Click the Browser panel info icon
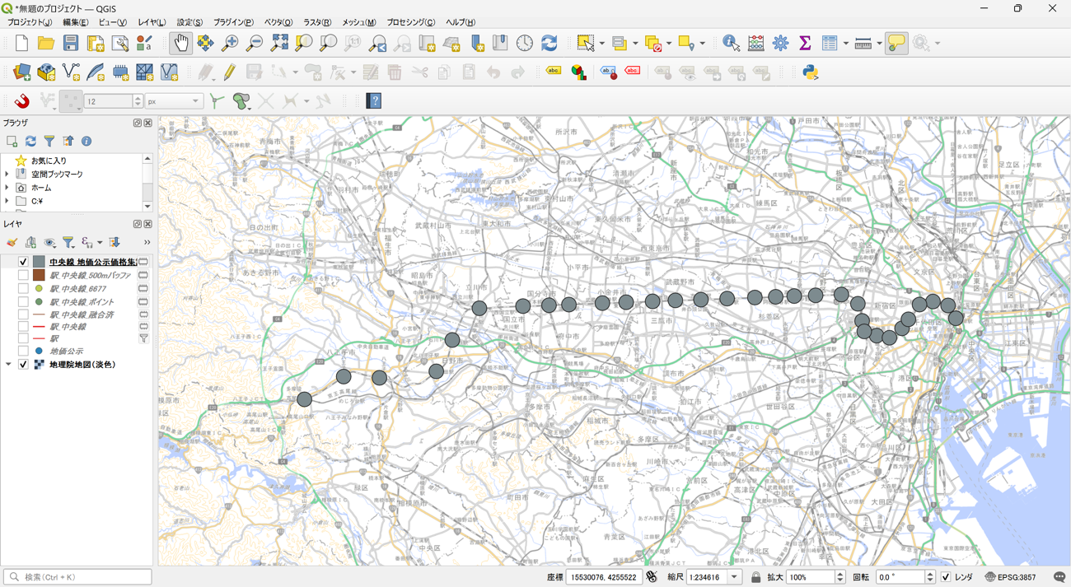The height and width of the screenshot is (587, 1071). (x=87, y=142)
